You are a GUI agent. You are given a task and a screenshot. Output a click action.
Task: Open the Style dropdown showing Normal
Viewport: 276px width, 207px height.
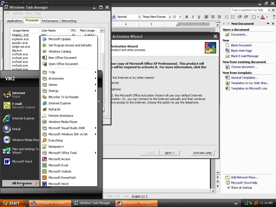point(139,17)
